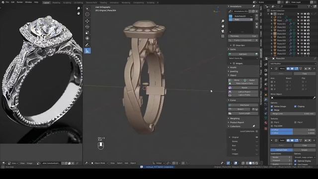This screenshot has width=318, height=179.
Task: Toggle render camera icon for Plane.003
Action: pyautogui.click(x=308, y=30)
